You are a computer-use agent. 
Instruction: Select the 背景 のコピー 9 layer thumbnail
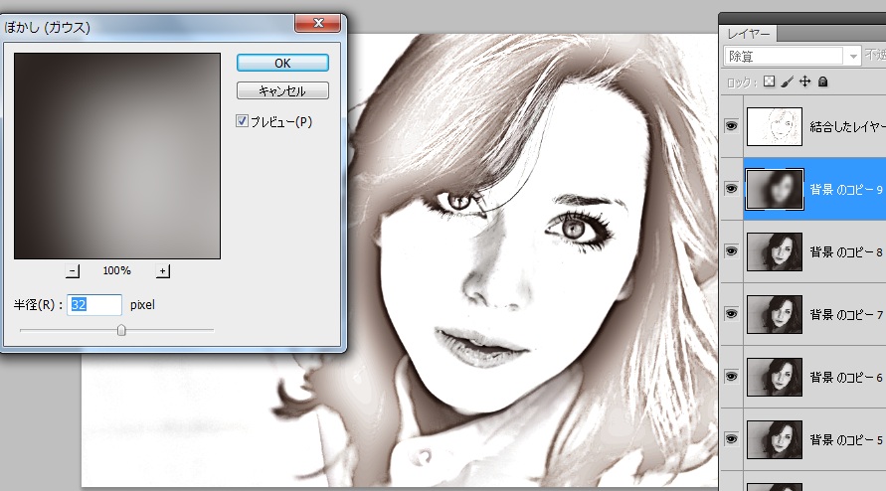pyautogui.click(x=775, y=189)
